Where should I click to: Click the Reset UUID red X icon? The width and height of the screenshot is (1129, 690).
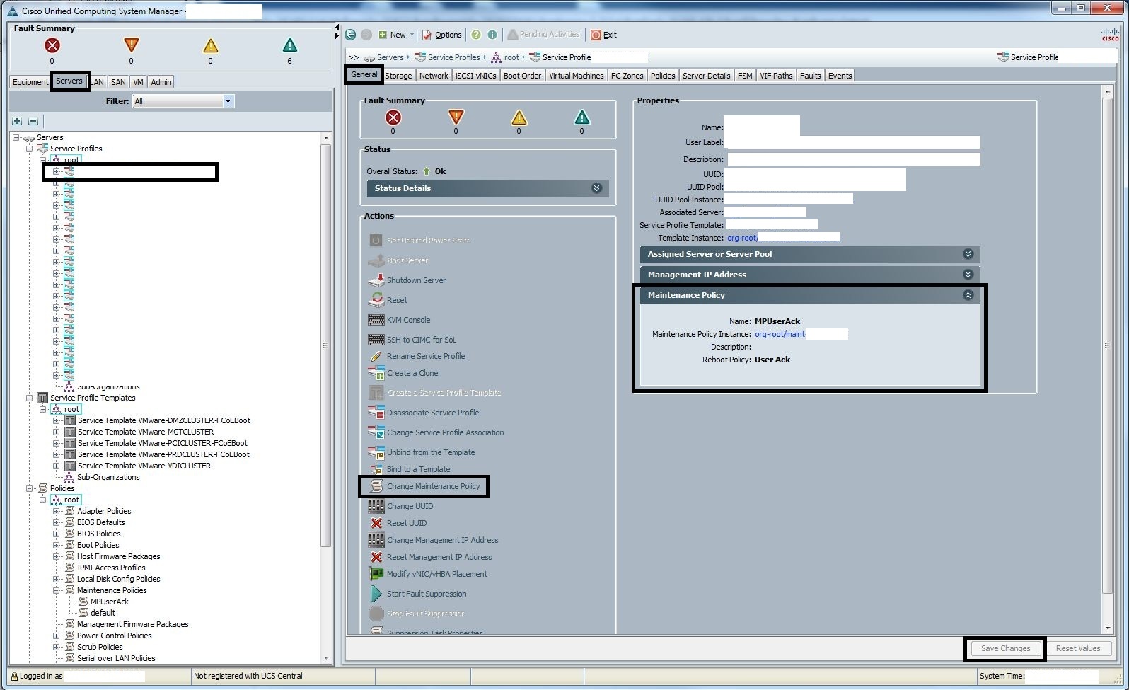pyautogui.click(x=376, y=523)
